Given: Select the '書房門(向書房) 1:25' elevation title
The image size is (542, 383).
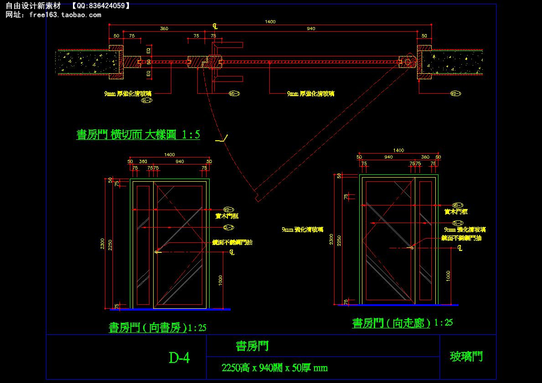Looking at the screenshot, I should 157,327.
